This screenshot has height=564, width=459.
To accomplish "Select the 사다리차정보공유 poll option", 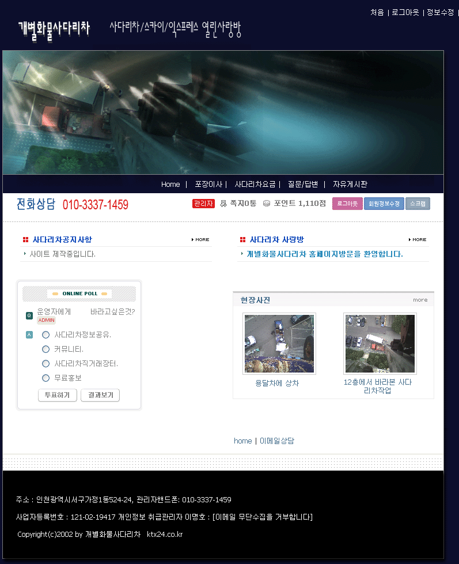I will (x=46, y=334).
